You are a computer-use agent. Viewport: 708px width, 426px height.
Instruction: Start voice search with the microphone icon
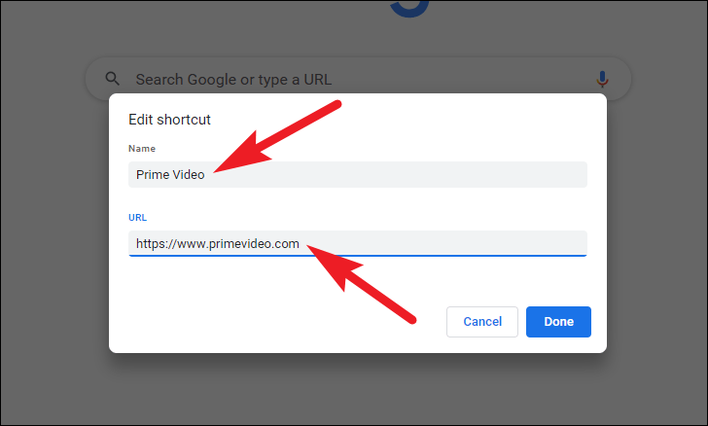point(602,79)
